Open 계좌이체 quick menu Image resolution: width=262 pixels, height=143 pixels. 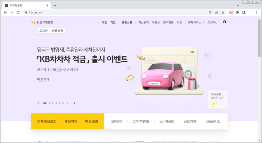pyautogui.click(x=71, y=121)
